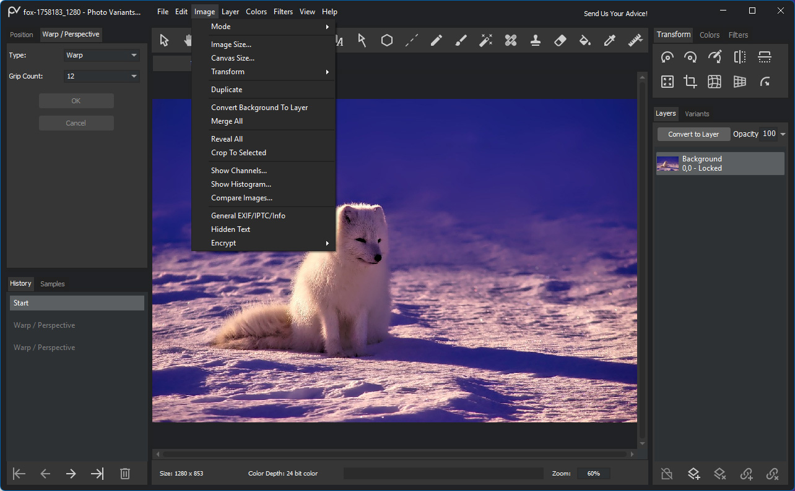
Task: Delete history with the trash icon
Action: 124,474
